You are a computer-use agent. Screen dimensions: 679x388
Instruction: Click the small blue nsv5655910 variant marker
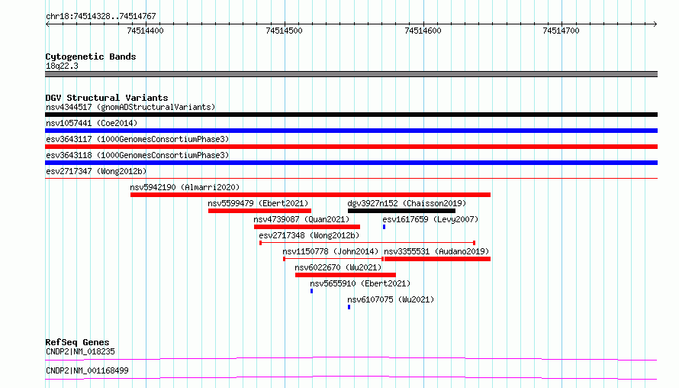[x=312, y=291]
